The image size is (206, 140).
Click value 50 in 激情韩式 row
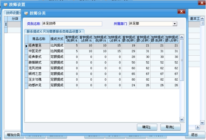coord(129,63)
